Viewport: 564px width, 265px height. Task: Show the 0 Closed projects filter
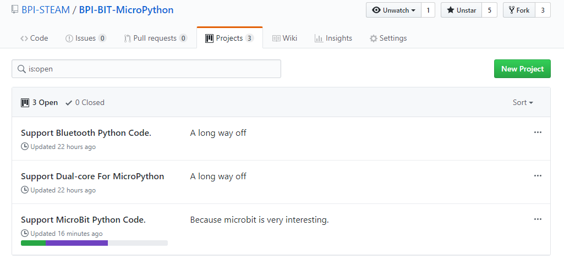85,102
